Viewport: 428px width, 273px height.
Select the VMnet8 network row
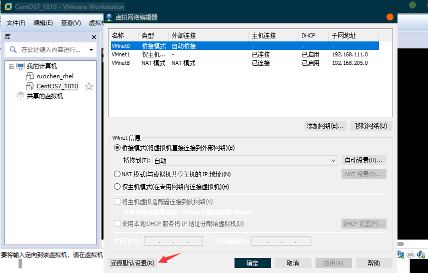point(245,63)
